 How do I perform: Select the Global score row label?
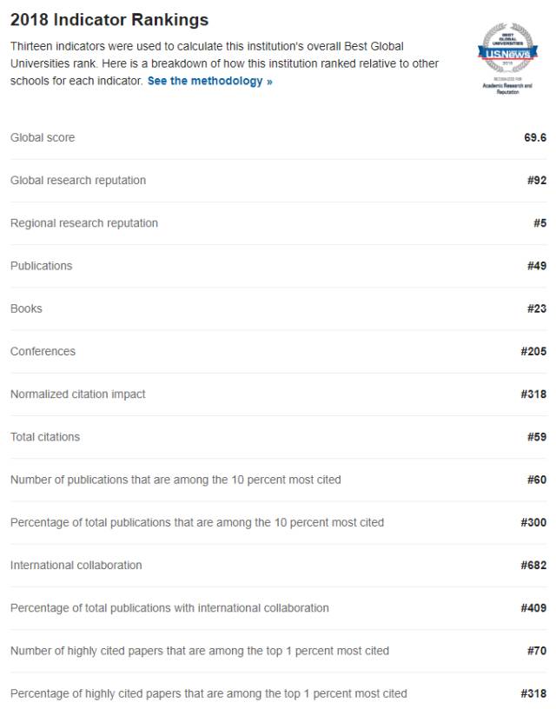coord(43,137)
